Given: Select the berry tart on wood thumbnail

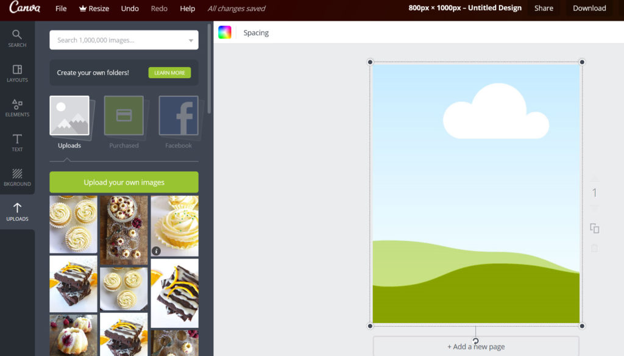Looking at the screenshot, I should point(124,230).
